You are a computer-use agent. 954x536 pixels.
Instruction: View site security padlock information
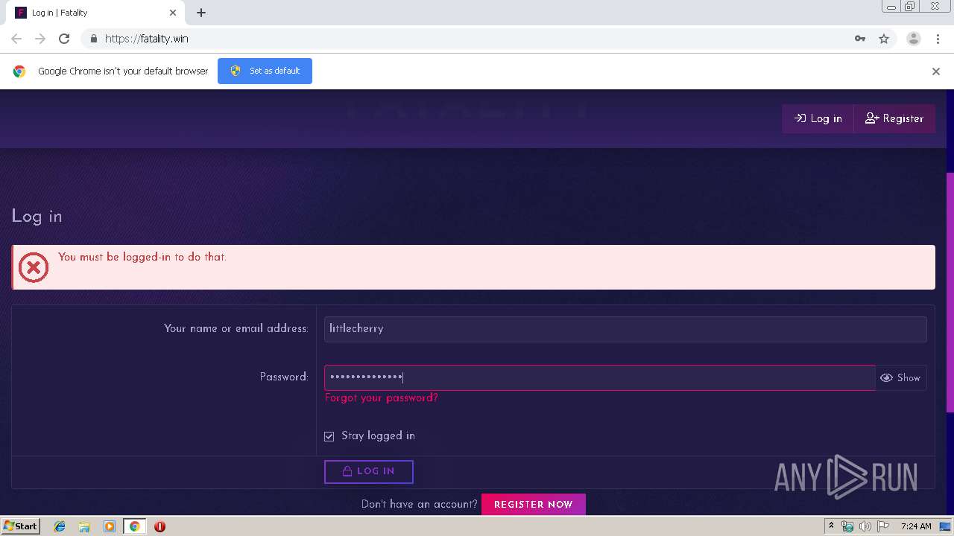93,39
